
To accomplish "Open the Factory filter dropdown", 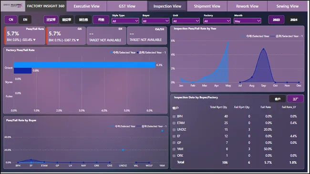I will 217,21.
